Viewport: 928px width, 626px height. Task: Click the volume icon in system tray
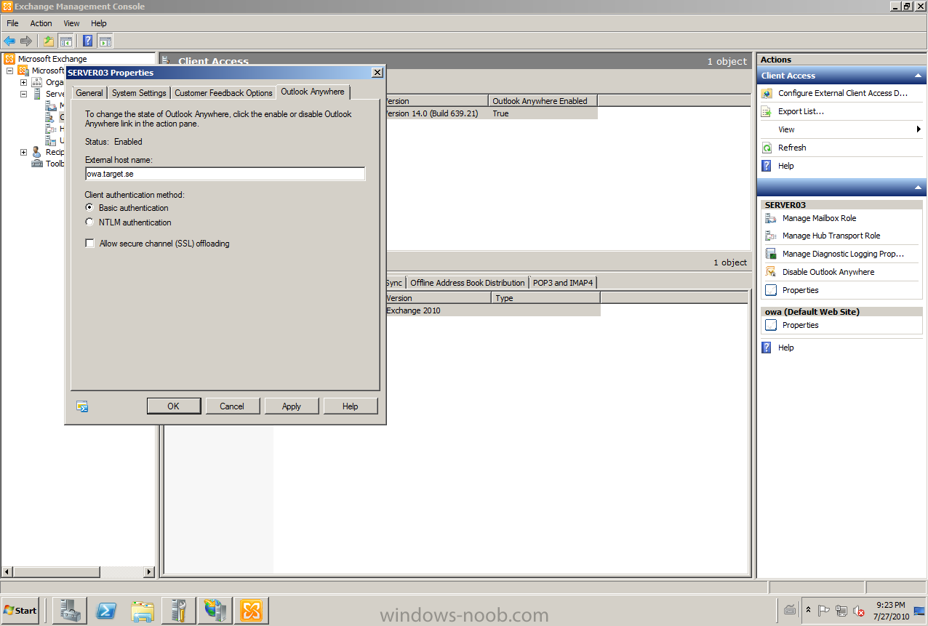[859, 611]
